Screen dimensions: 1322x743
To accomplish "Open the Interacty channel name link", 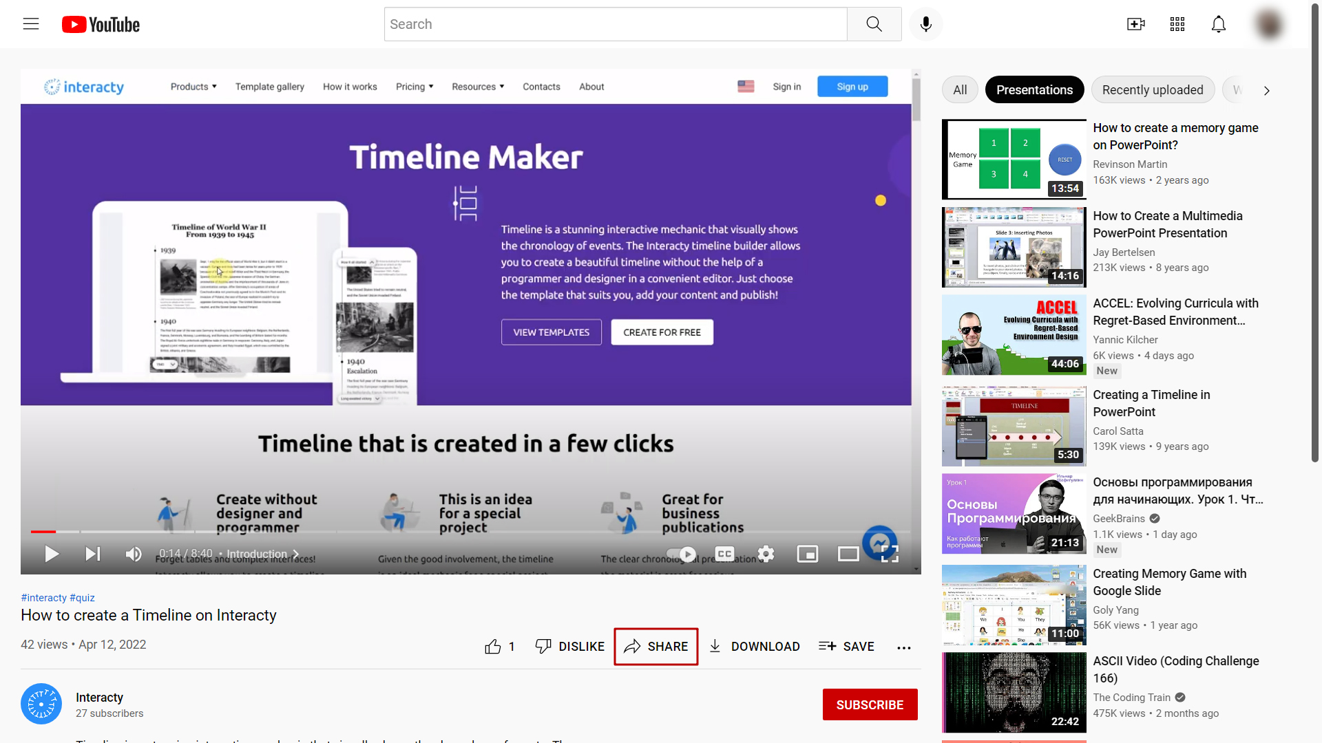I will point(99,697).
